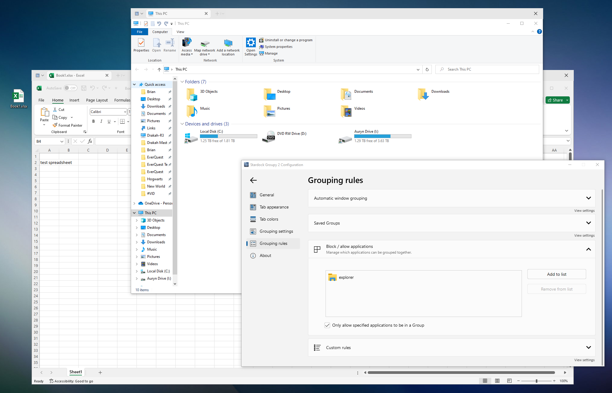The width and height of the screenshot is (612, 393).
Task: Collapse the Folders (7) group
Action: [182, 82]
